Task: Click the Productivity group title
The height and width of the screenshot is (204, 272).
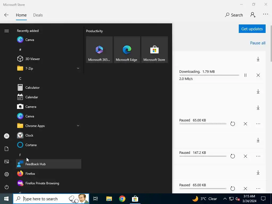Action: 94,31
